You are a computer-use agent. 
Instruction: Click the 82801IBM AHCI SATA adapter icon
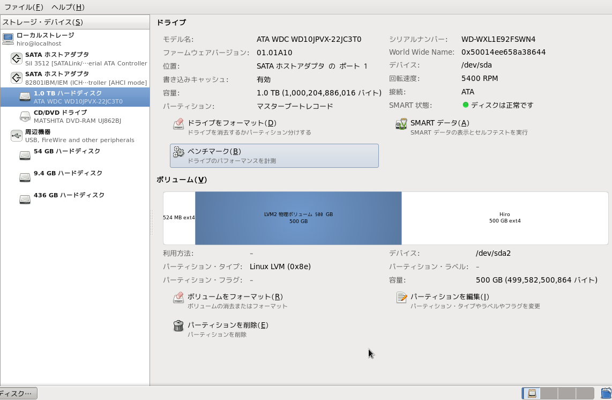[17, 78]
